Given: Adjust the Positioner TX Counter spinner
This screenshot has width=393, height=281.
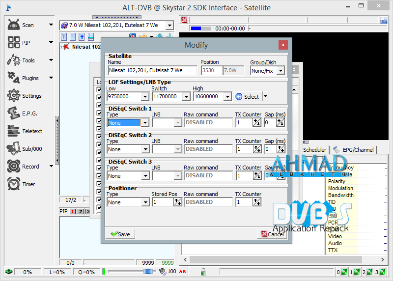Looking at the screenshot, I should [x=257, y=202].
